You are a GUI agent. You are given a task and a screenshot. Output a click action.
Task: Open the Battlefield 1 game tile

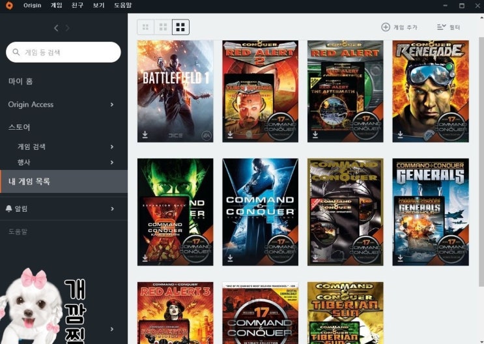click(x=175, y=91)
